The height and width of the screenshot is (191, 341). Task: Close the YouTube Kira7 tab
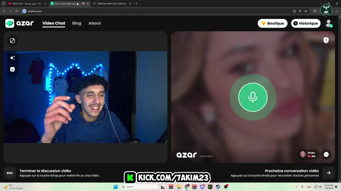(x=45, y=4)
